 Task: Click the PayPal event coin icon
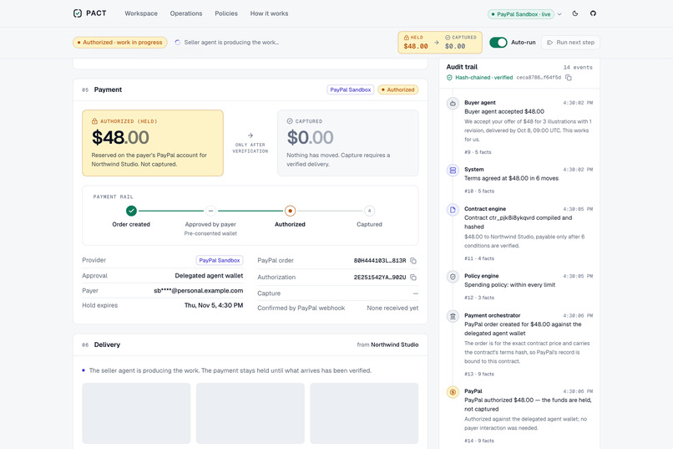(453, 392)
